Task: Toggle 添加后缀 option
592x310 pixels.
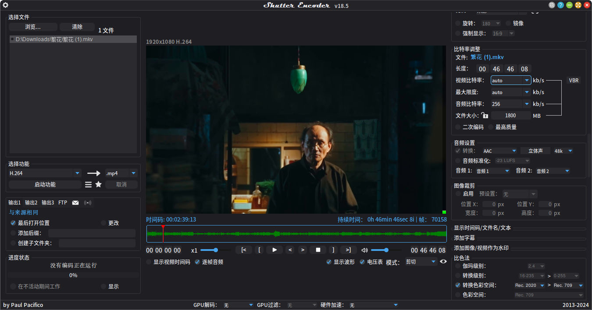Action: 13,233
